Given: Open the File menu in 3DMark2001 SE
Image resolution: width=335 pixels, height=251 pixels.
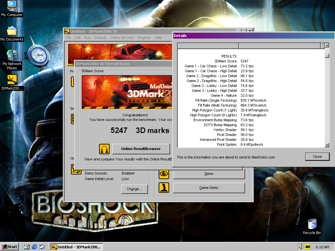Looking at the screenshot, I should 68,38.
